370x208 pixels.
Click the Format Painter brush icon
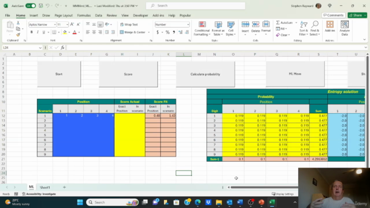[x=18, y=35]
